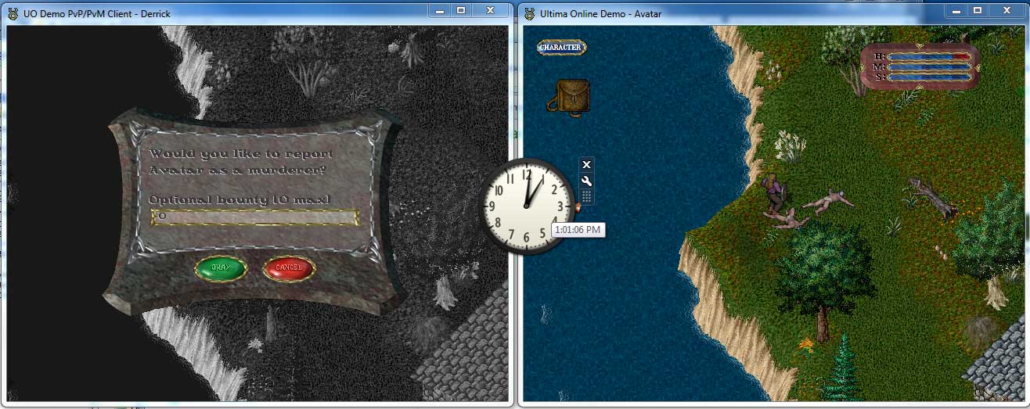The image size is (1030, 409).
Task: Close the clock gadget with its X icon
Action: point(586,164)
